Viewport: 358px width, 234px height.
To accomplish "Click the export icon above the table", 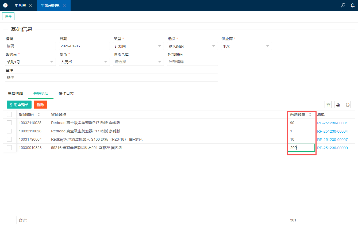I will pos(338,105).
